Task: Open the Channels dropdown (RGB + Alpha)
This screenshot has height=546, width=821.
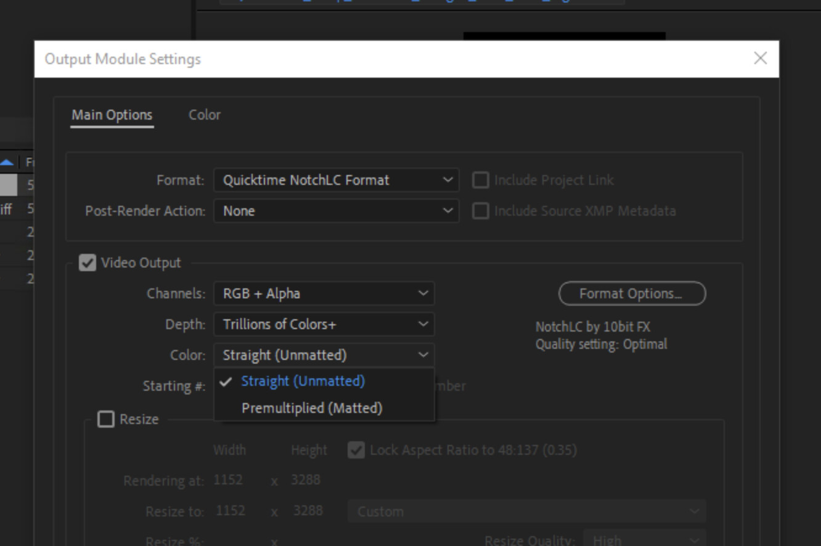Action: click(324, 293)
